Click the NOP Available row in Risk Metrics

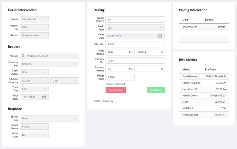point(204,114)
